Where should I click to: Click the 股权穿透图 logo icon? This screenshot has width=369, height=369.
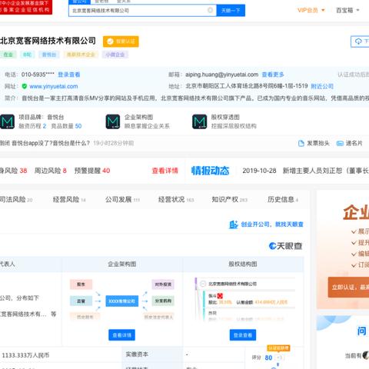200,121
